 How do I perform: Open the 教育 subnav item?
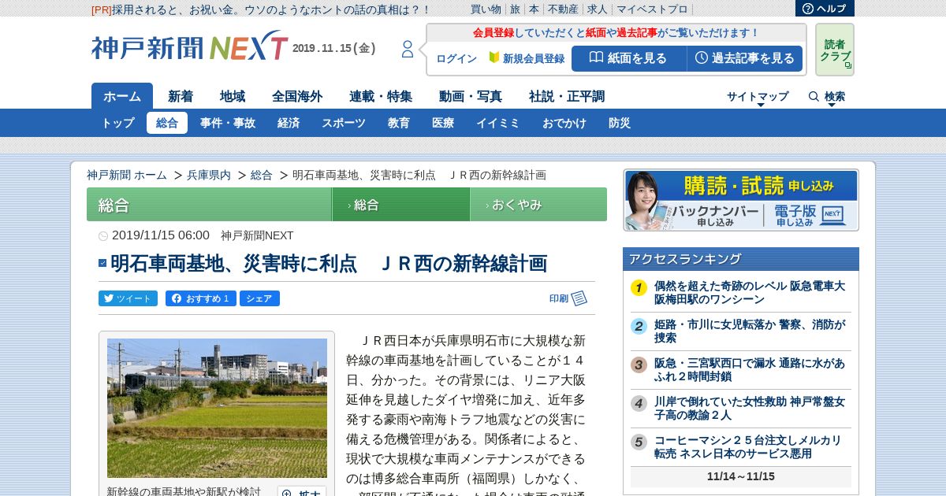(399, 123)
